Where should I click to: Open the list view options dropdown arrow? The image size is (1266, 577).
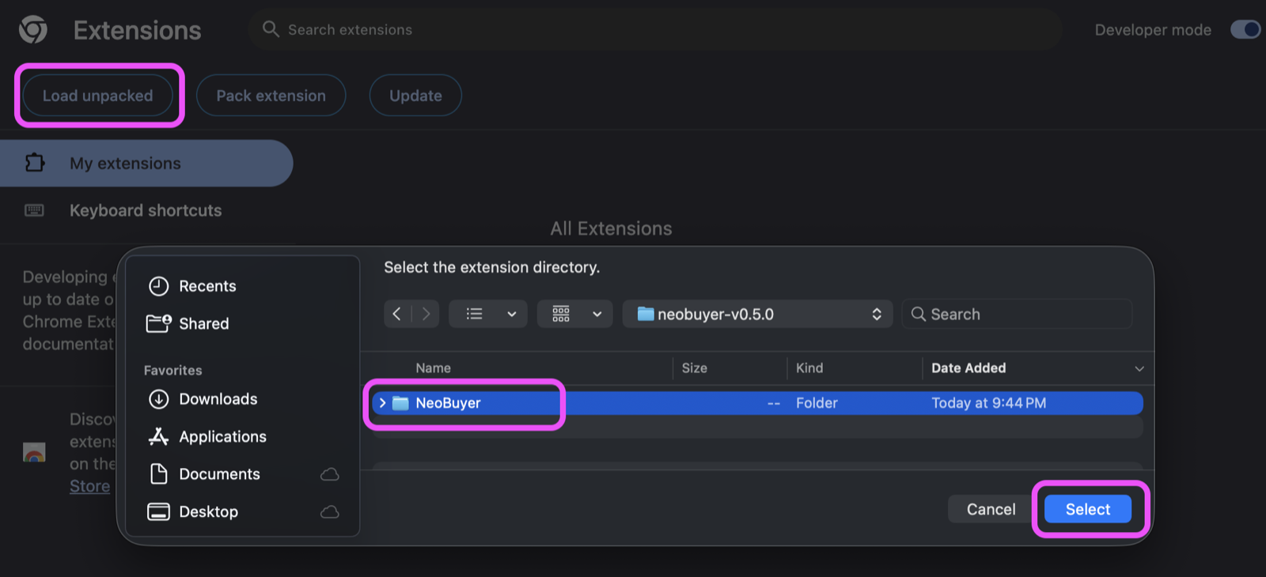[512, 315]
